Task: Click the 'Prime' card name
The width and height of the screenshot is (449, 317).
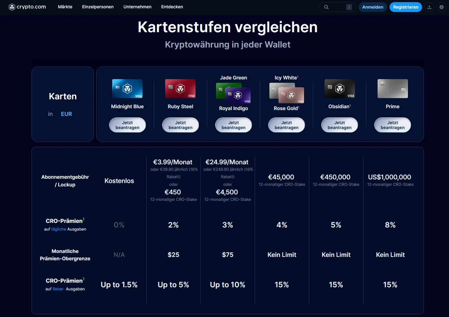Action: point(393,106)
